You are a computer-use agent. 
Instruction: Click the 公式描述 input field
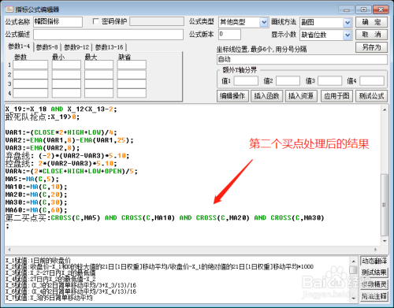[108, 35]
